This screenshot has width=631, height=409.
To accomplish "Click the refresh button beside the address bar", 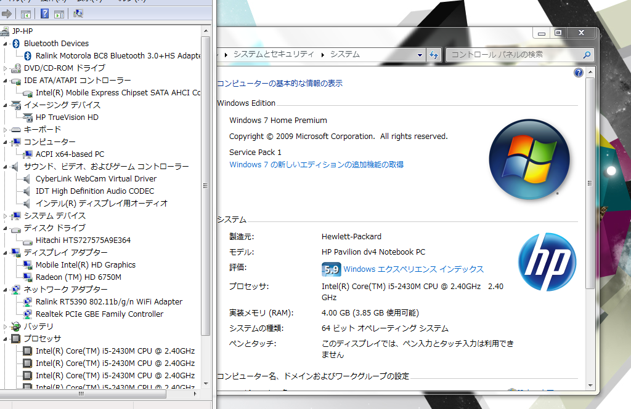I will 434,55.
